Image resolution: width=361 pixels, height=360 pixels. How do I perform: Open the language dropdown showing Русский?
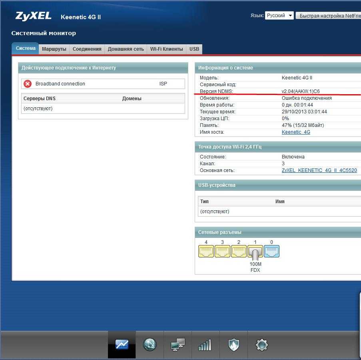click(x=279, y=16)
